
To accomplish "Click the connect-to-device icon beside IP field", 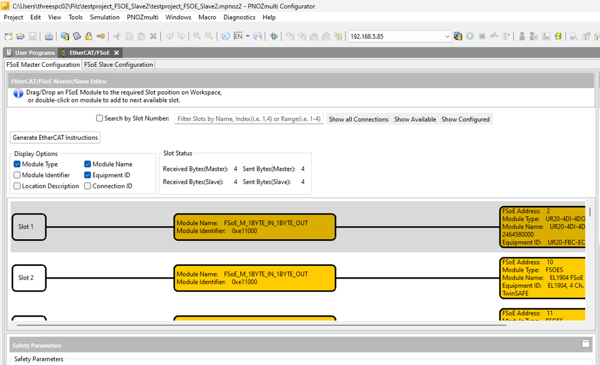I will pyautogui.click(x=458, y=36).
